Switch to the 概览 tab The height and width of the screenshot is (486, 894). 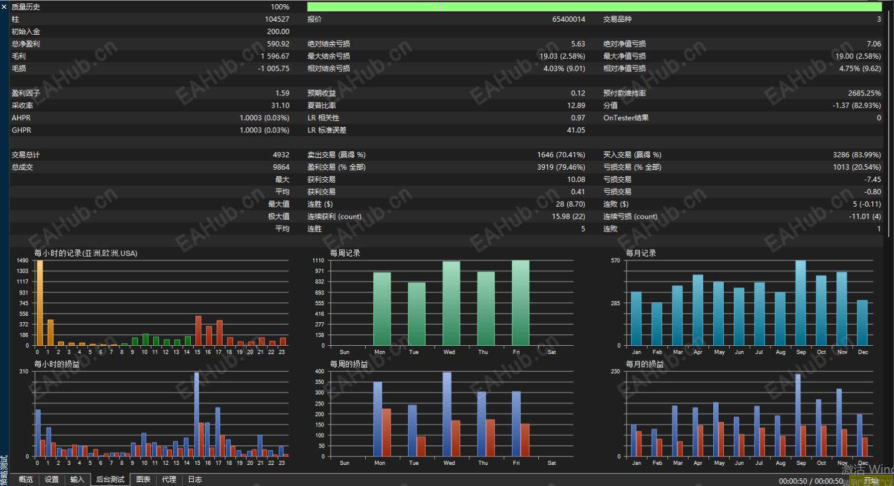point(26,480)
